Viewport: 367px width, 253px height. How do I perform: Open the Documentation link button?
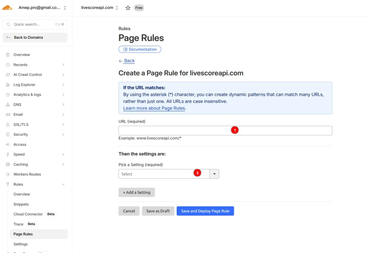(x=140, y=49)
